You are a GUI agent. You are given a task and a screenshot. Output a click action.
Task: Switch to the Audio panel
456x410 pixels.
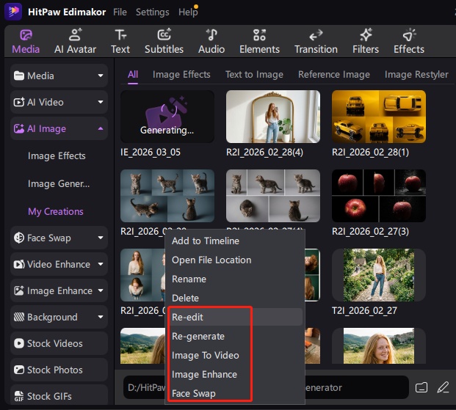[211, 41]
